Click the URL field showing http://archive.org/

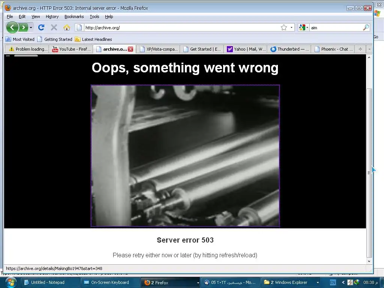tap(182, 28)
